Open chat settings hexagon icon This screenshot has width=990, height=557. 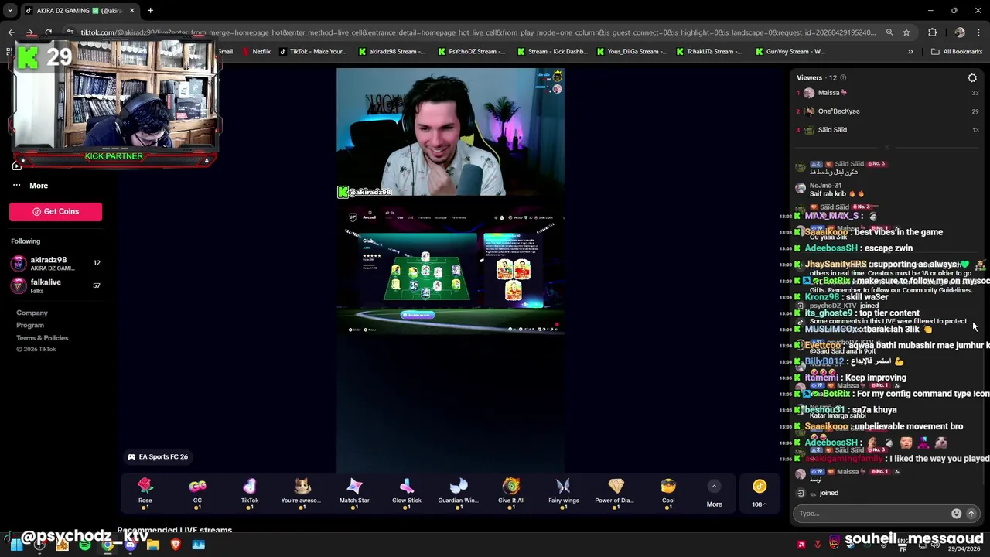[972, 77]
